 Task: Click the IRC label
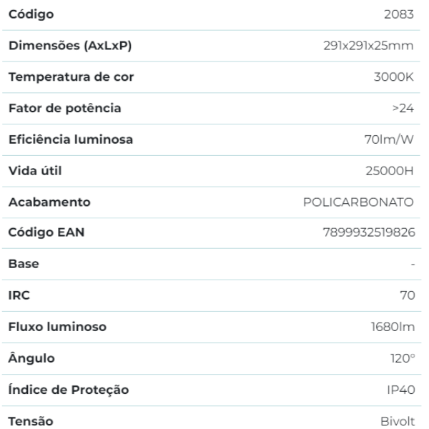coord(18,296)
